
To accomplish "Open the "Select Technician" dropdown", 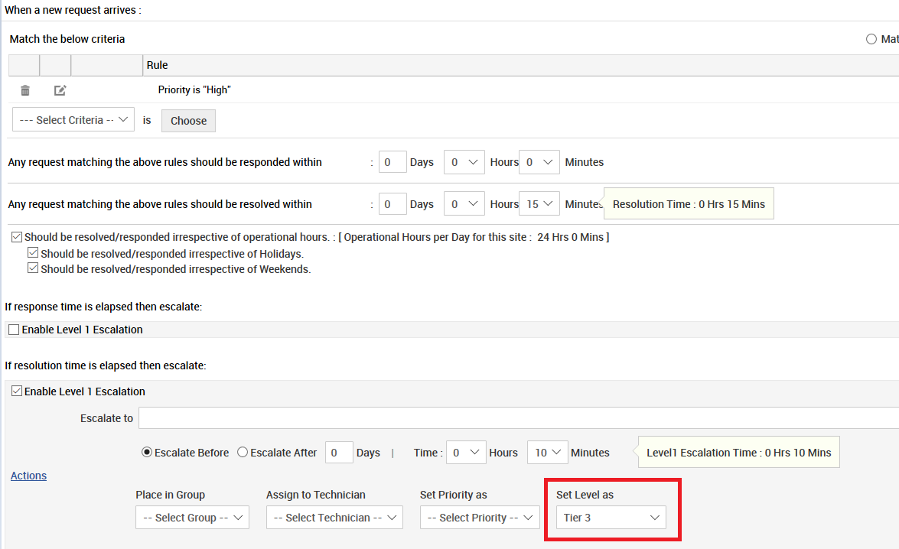I will click(334, 518).
